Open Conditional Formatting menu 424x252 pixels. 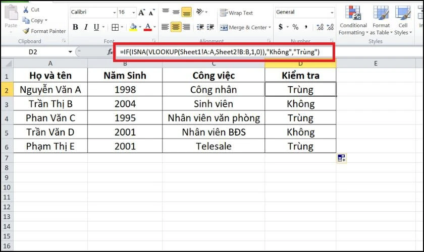(x=353, y=21)
